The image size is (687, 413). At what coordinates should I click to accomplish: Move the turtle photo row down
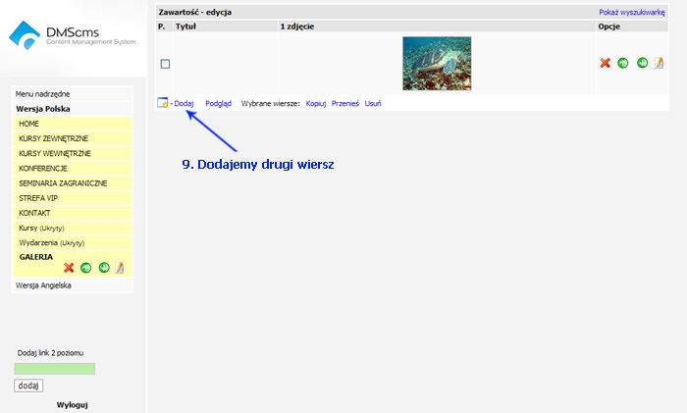tap(642, 63)
